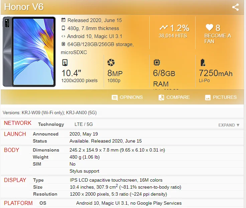
Task: Click the 2020, May 19 value
Action: coord(84,134)
